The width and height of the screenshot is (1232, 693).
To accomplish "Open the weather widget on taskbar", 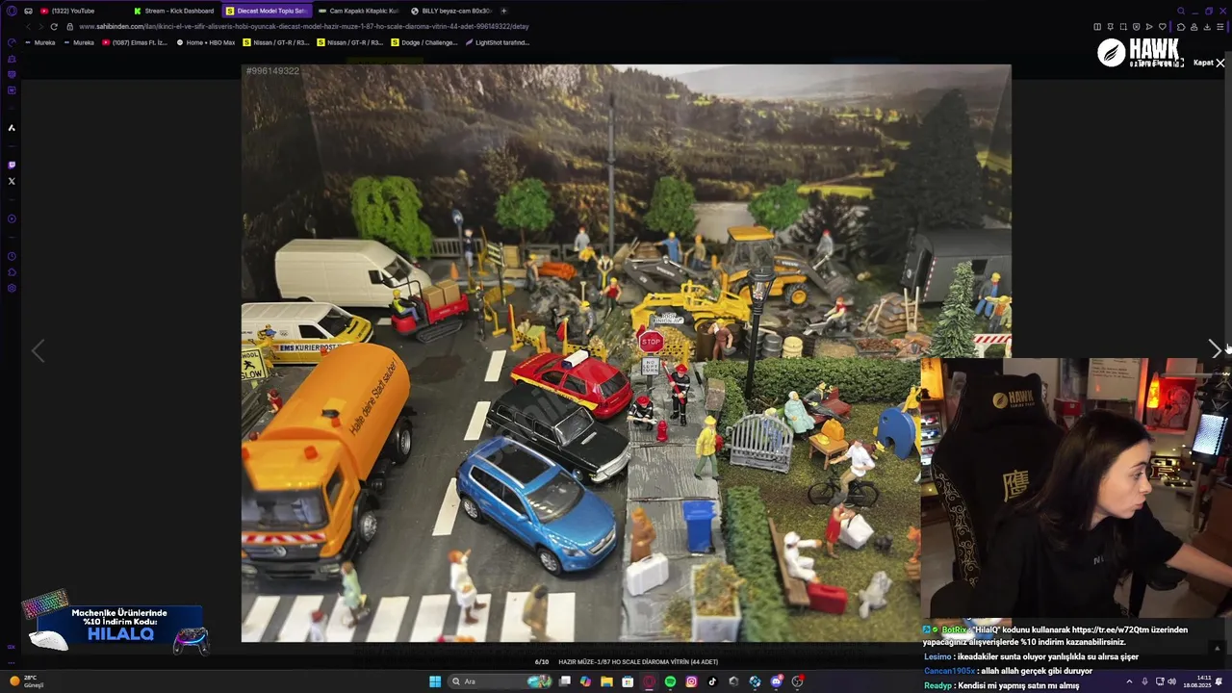I will click(27, 681).
